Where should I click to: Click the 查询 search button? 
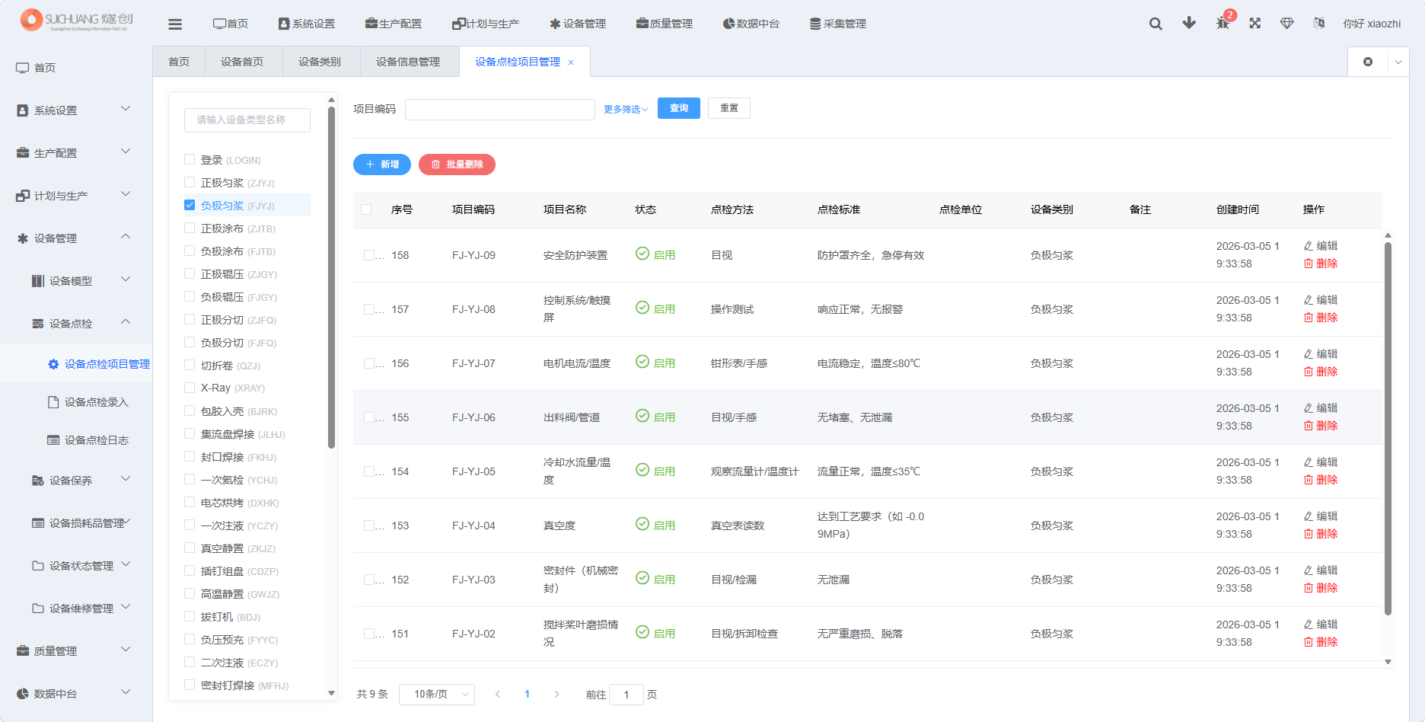[x=679, y=108]
